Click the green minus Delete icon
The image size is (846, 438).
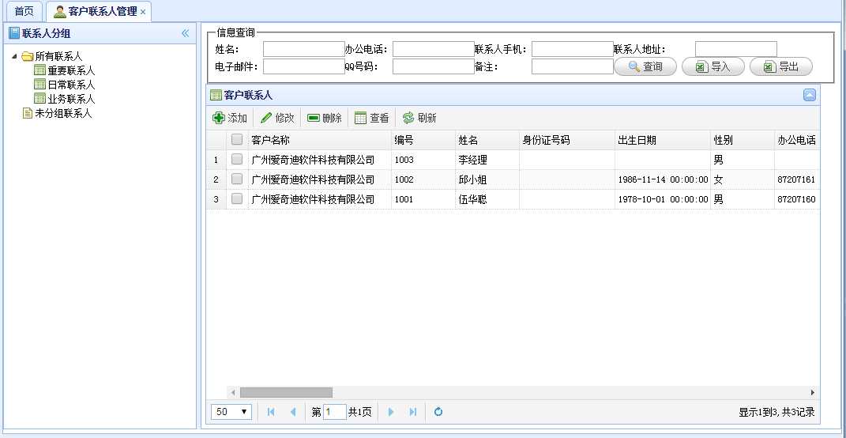coord(314,118)
